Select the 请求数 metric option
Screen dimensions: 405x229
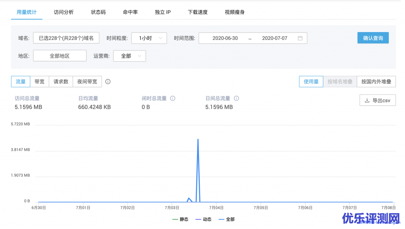61,82
